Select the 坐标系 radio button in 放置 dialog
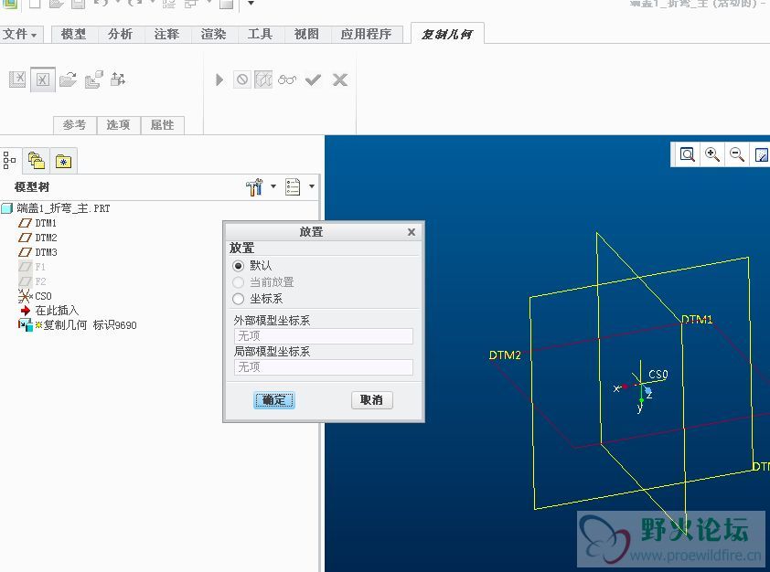Screen dimensions: 770x572 (x=239, y=298)
